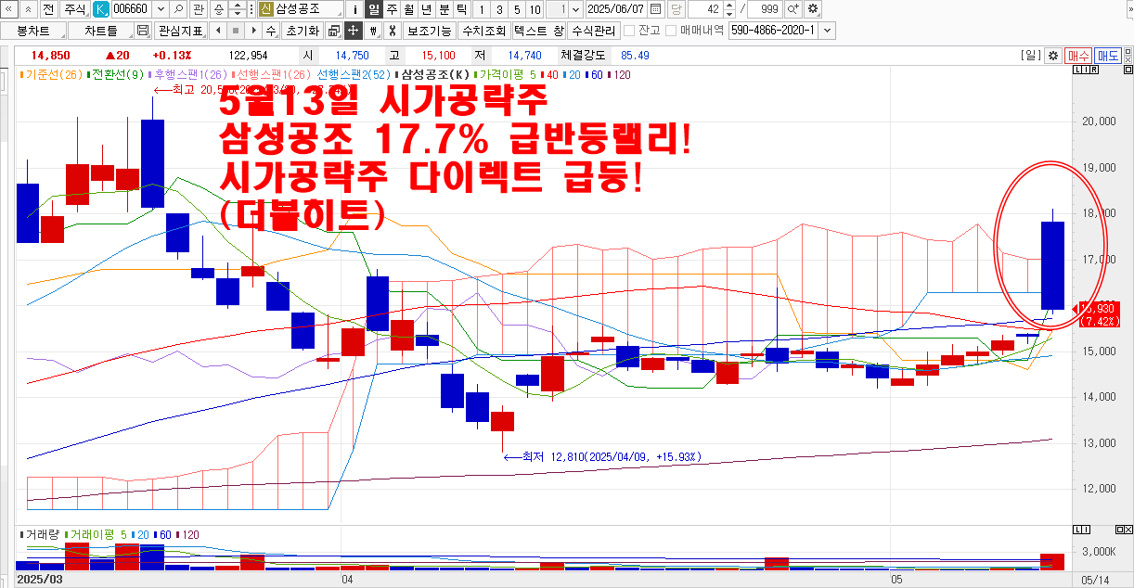Expand the 관심지표 dropdown
1134x588 pixels.
pos(180,31)
